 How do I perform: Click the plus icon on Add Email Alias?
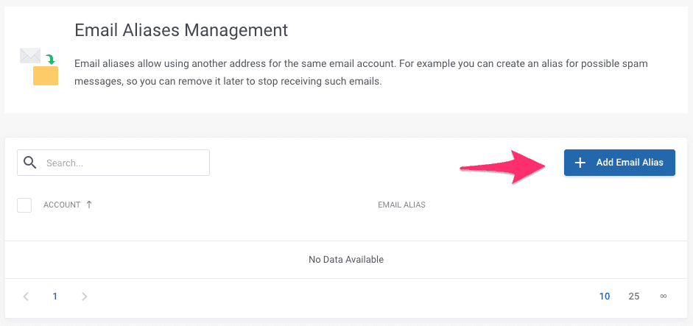[x=580, y=163]
